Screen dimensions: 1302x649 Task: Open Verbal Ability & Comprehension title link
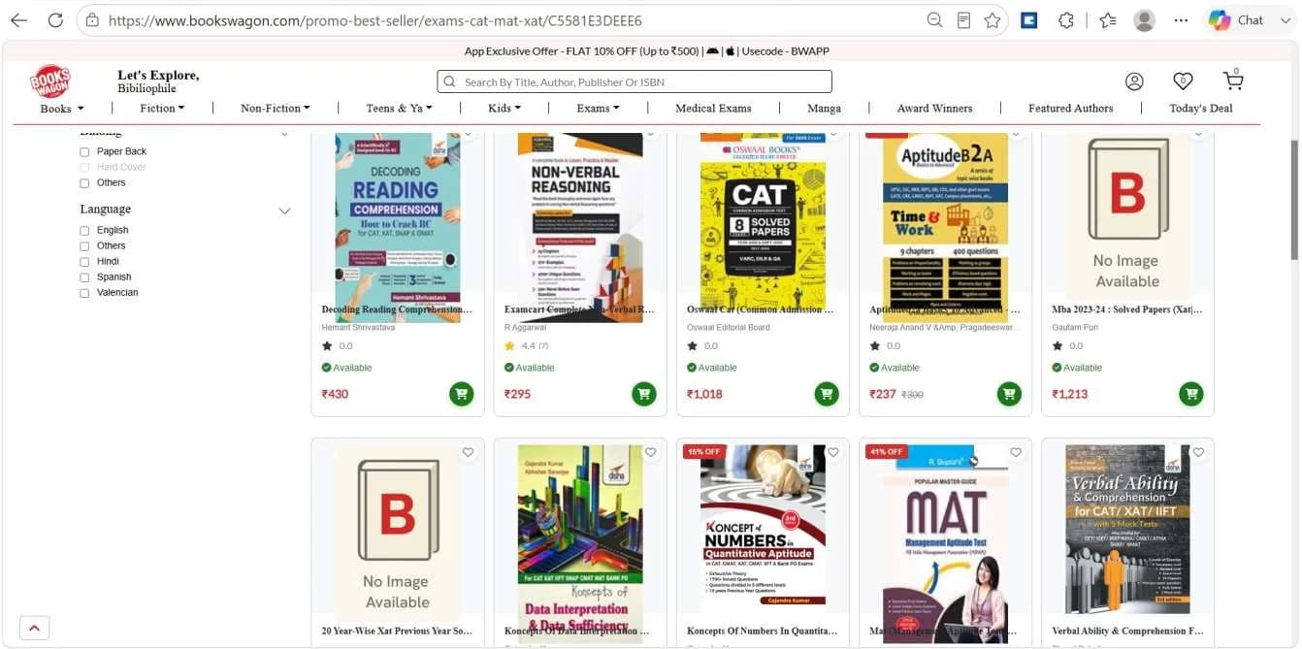[x=1127, y=632]
